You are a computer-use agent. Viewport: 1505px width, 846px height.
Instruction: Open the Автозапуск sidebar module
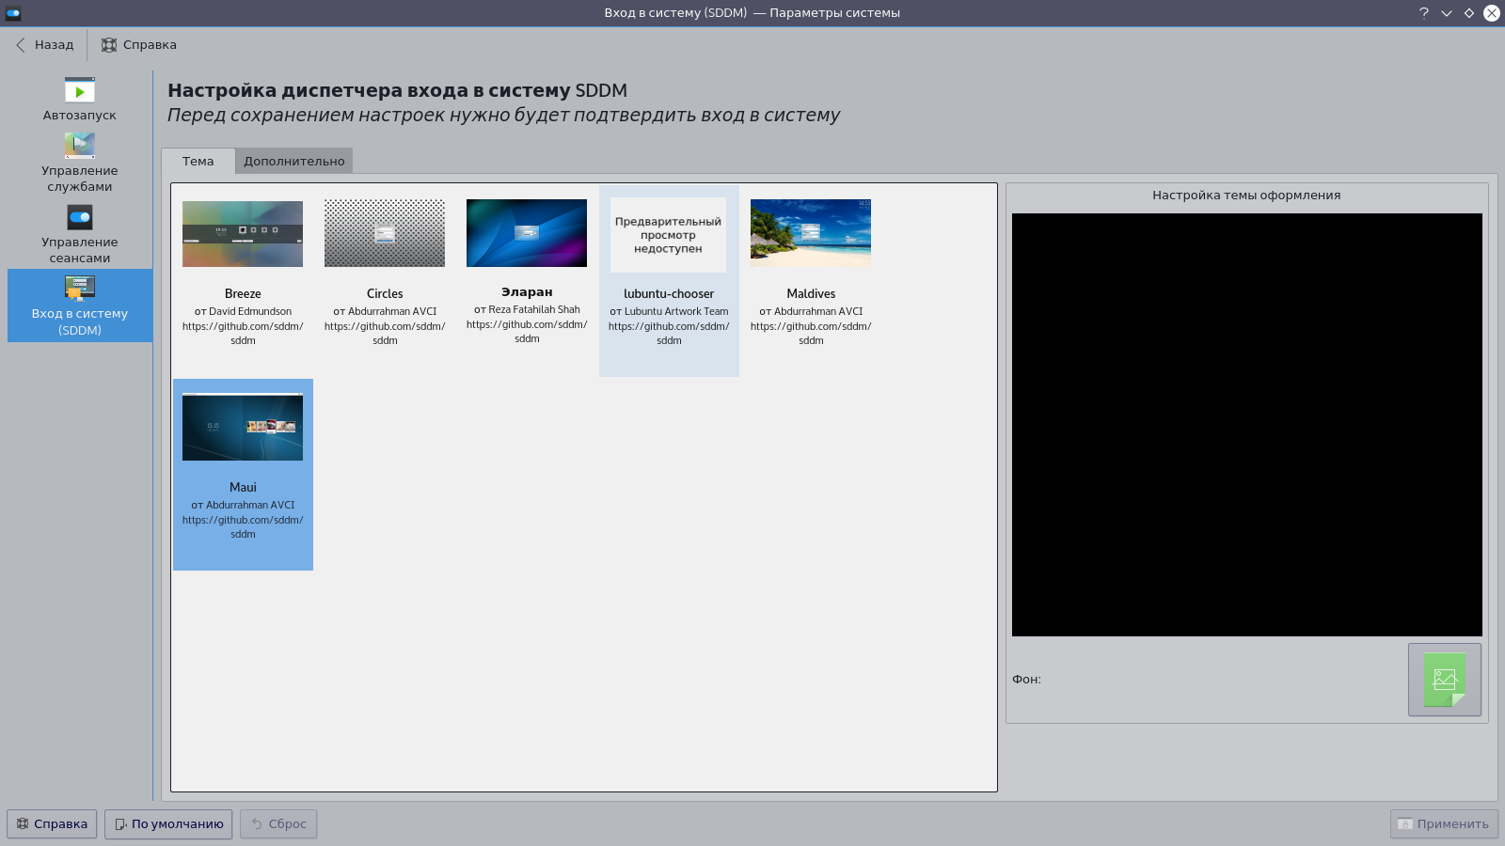[79, 99]
